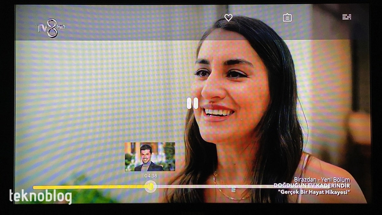Image resolution: width=382 pixels, height=215 pixels.
Task: Click the left bar of the pause symbol
Action: tap(189, 103)
